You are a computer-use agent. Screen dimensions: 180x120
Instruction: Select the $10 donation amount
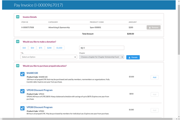pyautogui.click(x=24, y=48)
